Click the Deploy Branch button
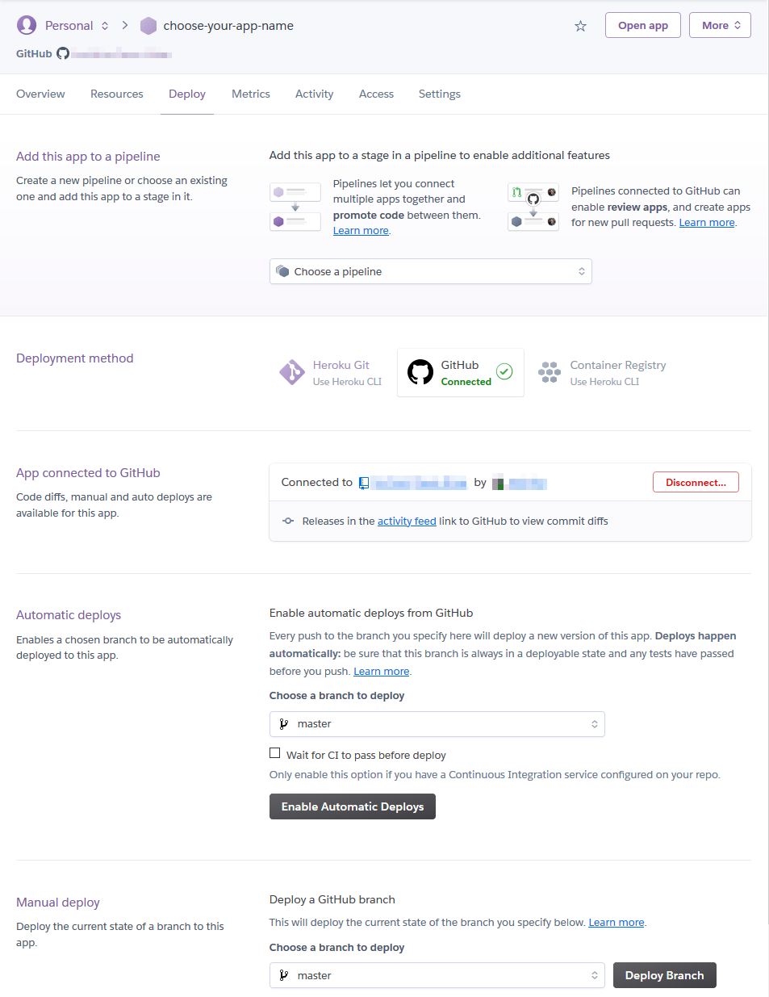The image size is (769, 997). click(665, 975)
